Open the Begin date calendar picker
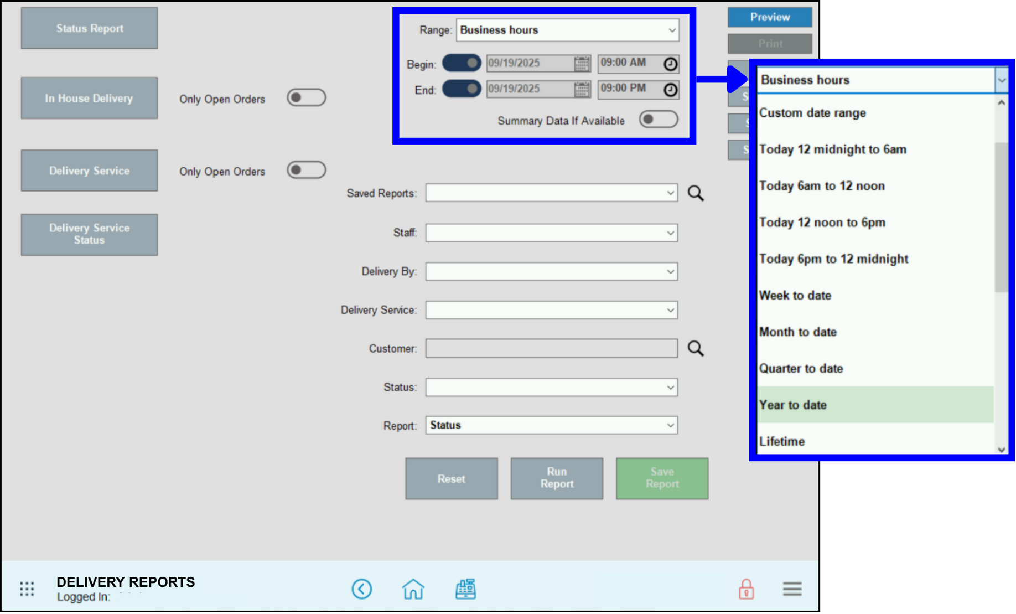Viewport: 1016px width, 614px height. [x=582, y=64]
